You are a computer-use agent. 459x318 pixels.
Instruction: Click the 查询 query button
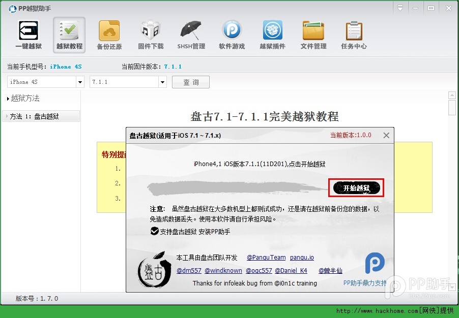(x=190, y=82)
